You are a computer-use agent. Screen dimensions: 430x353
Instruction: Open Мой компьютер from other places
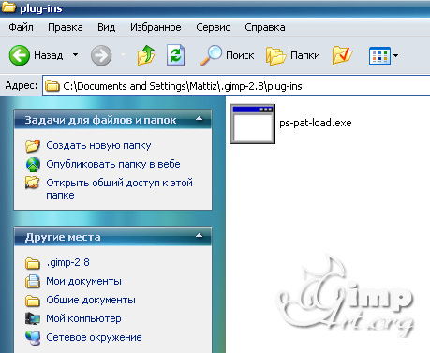(83, 318)
